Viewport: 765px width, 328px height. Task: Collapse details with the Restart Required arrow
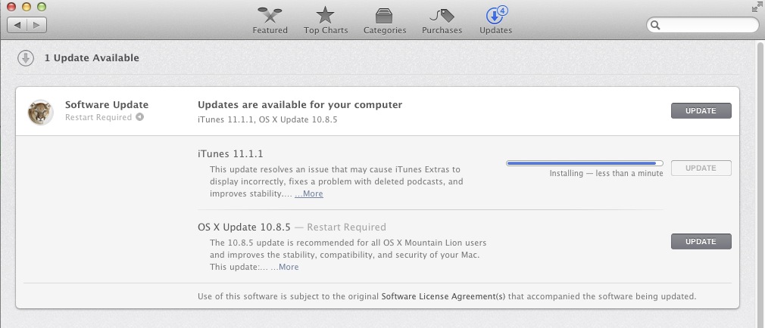pos(139,117)
